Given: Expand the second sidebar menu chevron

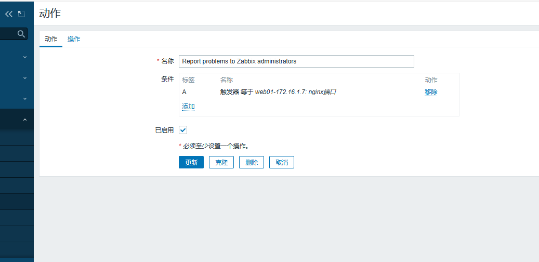Looking at the screenshot, I should click(25, 77).
